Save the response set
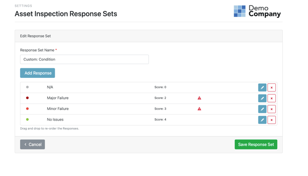The height and width of the screenshot is (176, 308). (x=256, y=144)
